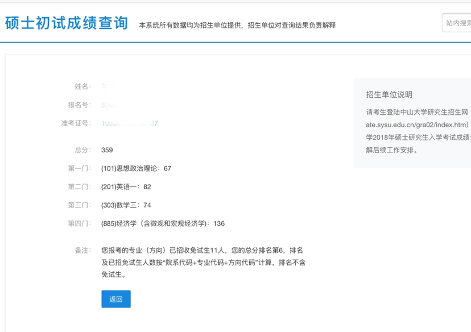The width and height of the screenshot is (471, 332).
Task: Click the 准考证号 field label
Action: (x=76, y=123)
